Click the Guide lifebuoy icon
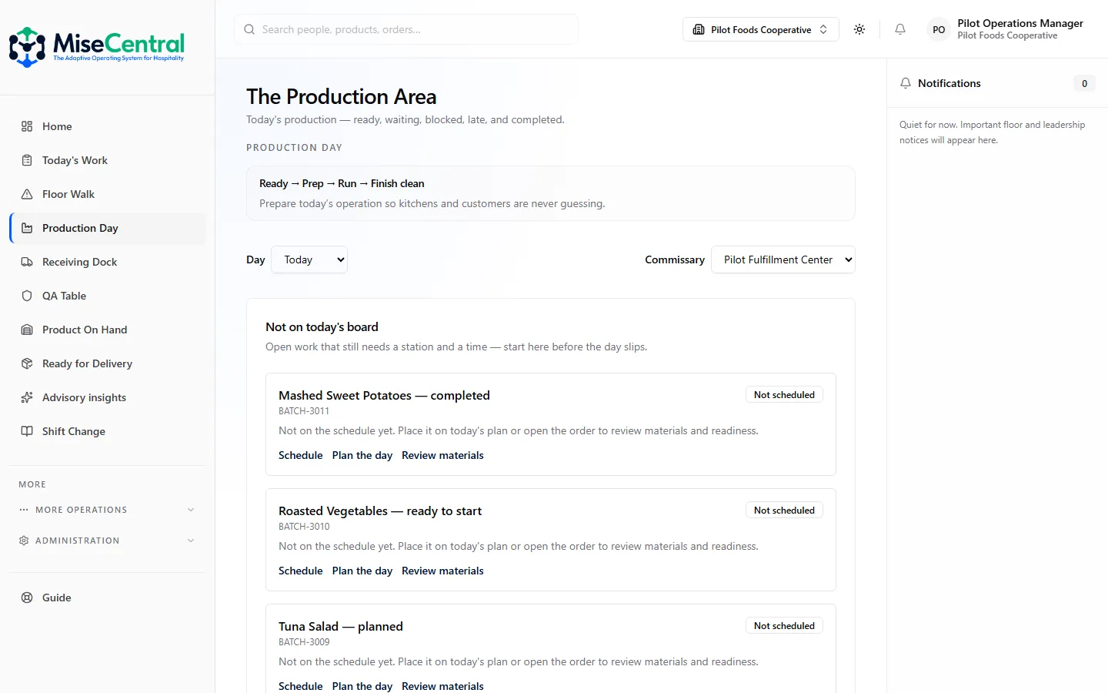The height and width of the screenshot is (693, 1108). (x=27, y=598)
